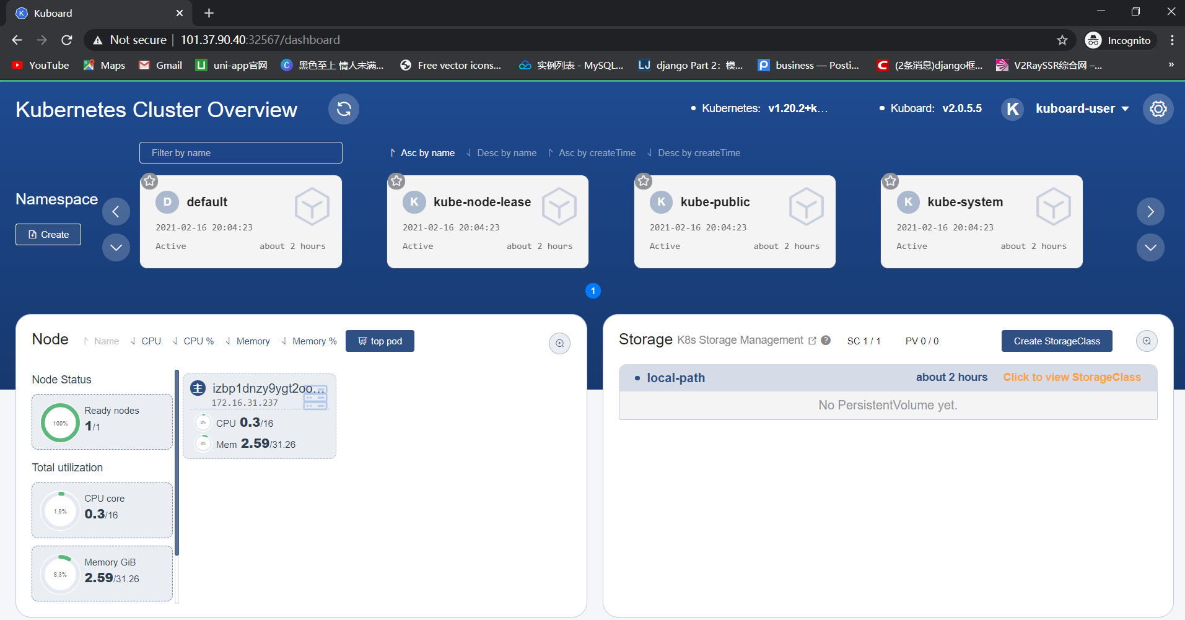This screenshot has width=1185, height=620.
Task: Click the storage help question icon
Action: 826,340
